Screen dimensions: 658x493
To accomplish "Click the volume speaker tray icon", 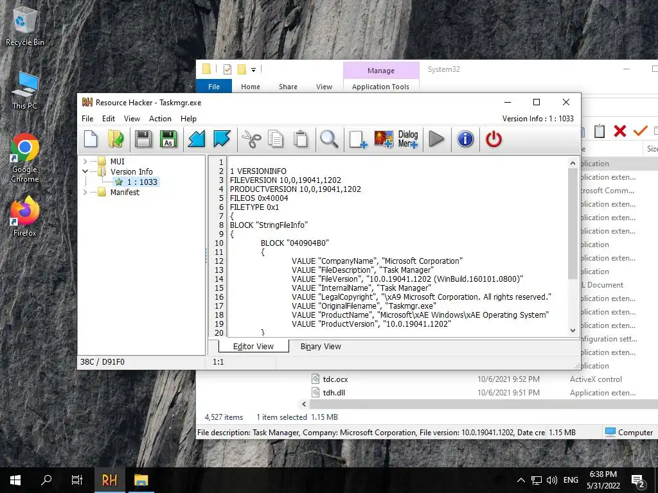I will pyautogui.click(x=552, y=480).
